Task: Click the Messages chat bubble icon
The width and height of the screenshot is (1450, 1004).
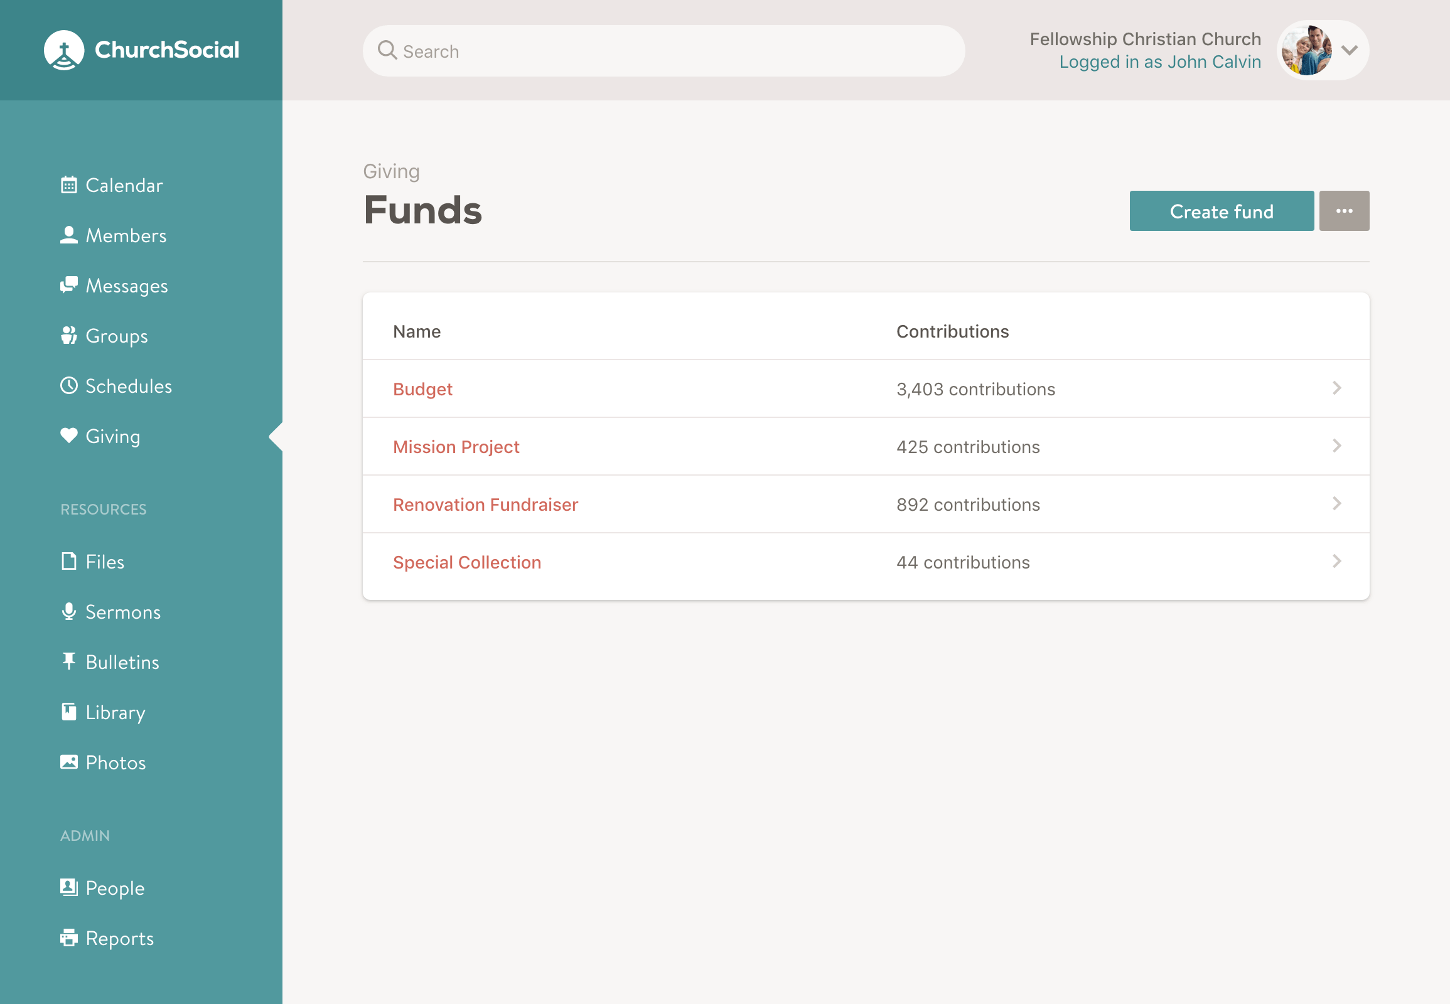Action: 68,285
